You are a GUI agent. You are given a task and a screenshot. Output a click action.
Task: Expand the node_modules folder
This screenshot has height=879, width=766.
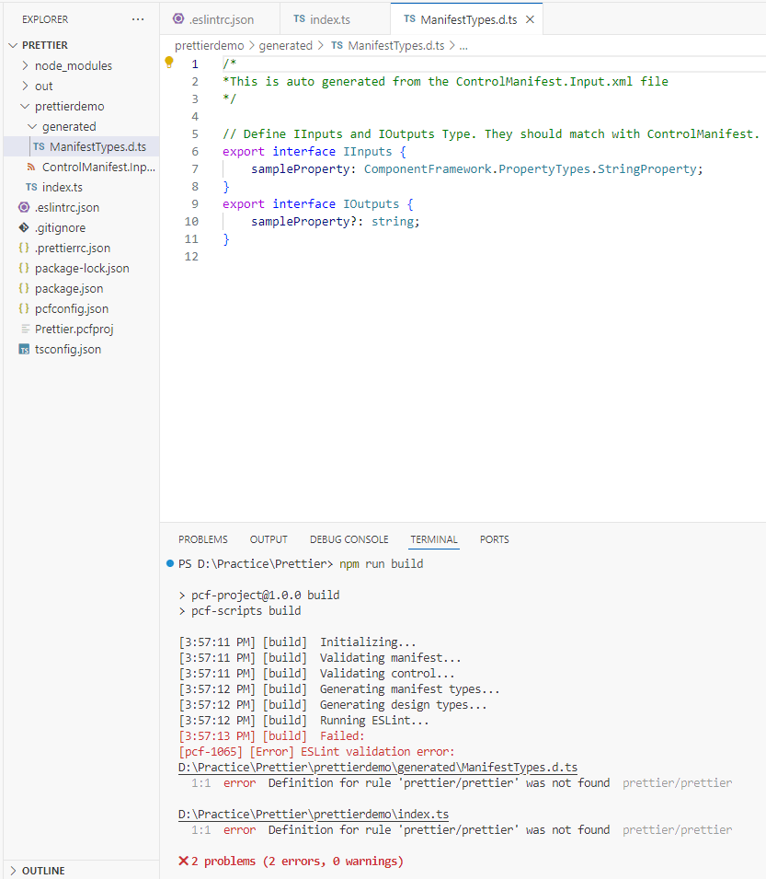pos(25,66)
